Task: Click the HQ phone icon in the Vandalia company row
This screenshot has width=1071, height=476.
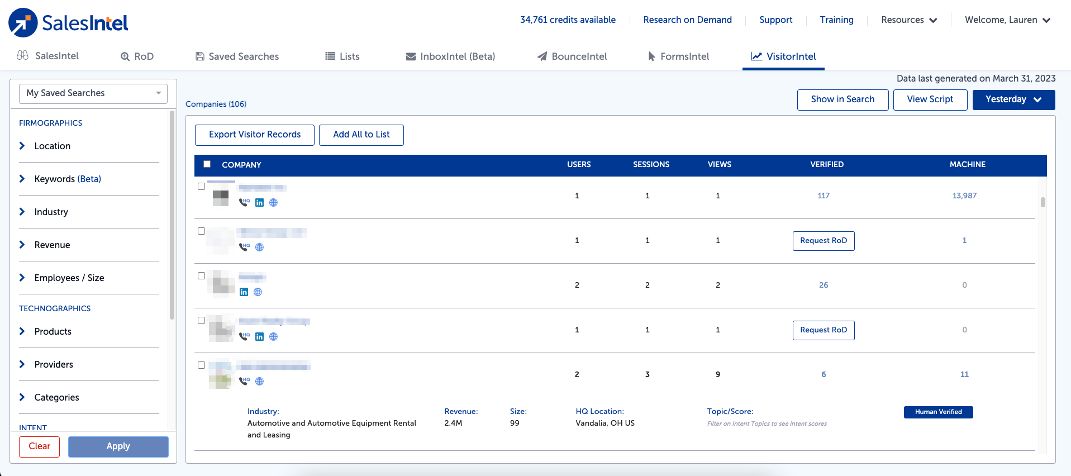Action: (244, 381)
